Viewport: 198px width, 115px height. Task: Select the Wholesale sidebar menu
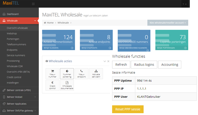[19, 21]
